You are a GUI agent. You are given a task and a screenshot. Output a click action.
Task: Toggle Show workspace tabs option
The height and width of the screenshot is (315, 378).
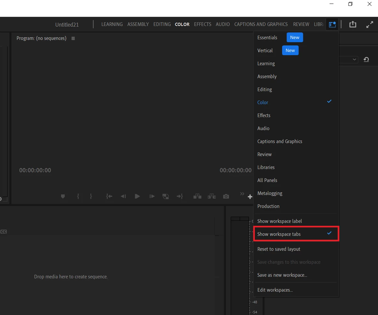(x=296, y=234)
